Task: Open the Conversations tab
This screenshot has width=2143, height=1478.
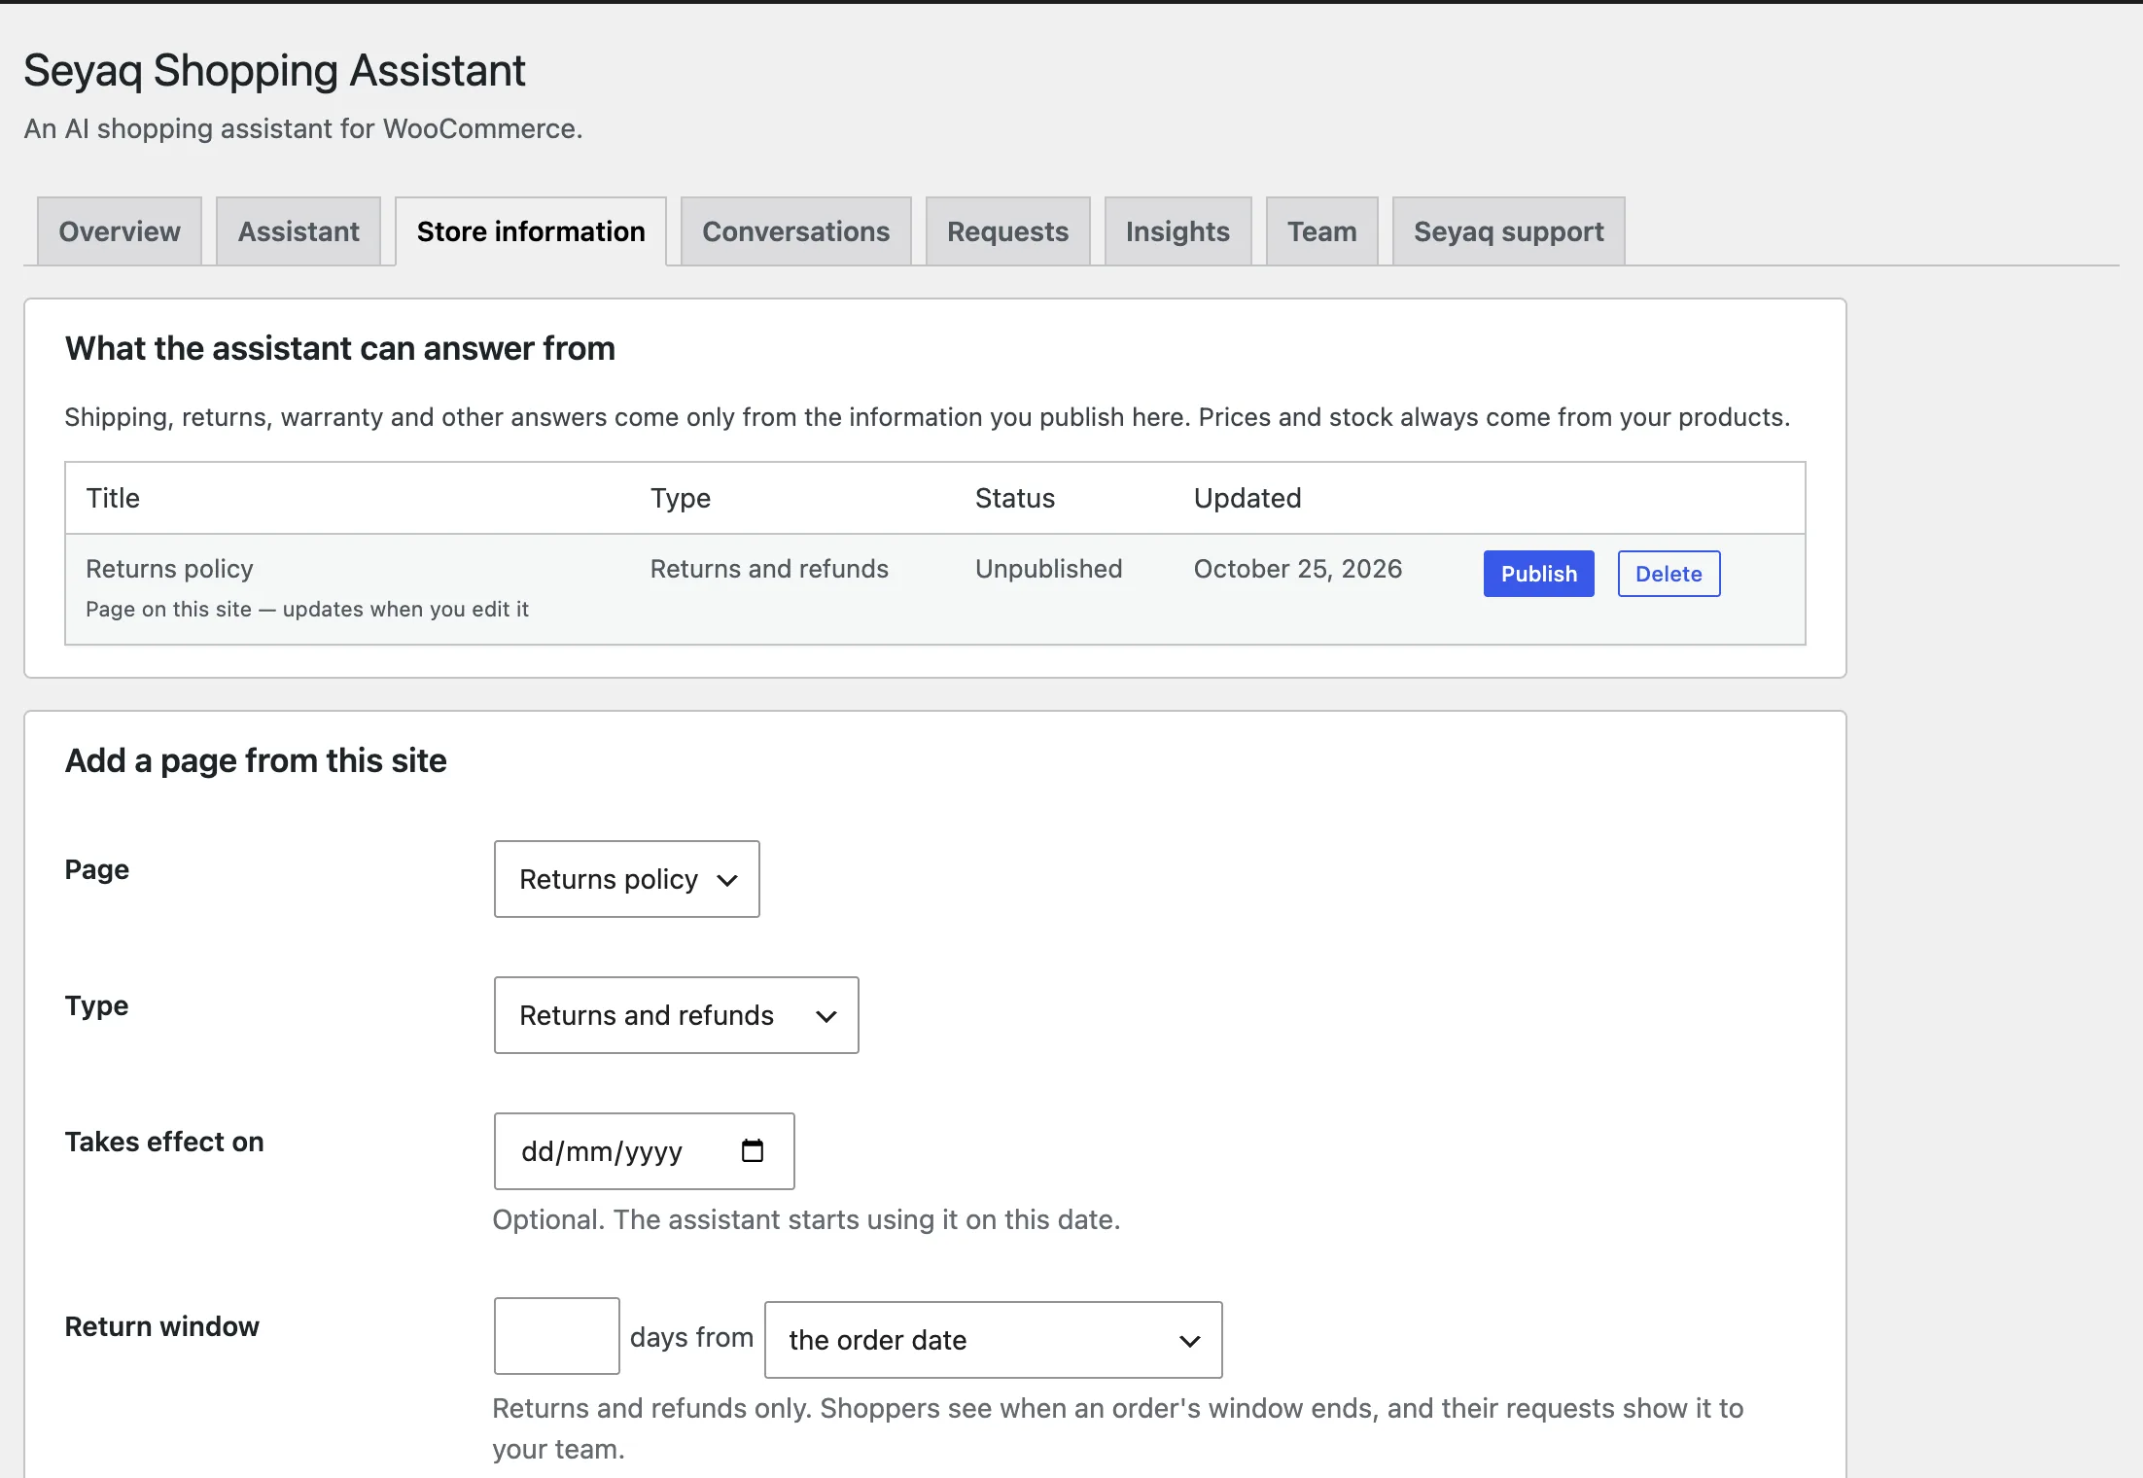Action: pos(796,231)
